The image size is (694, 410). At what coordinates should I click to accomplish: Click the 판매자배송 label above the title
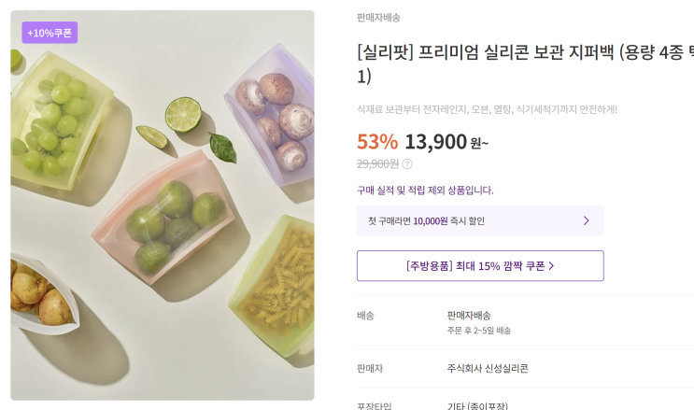pyautogui.click(x=378, y=17)
